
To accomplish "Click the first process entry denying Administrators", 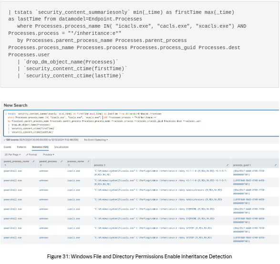I will pyautogui.click(x=158, y=190).
